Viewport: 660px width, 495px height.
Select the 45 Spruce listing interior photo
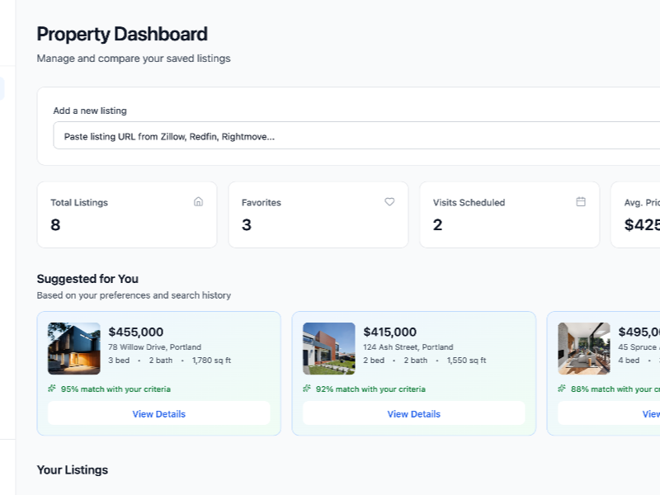584,349
